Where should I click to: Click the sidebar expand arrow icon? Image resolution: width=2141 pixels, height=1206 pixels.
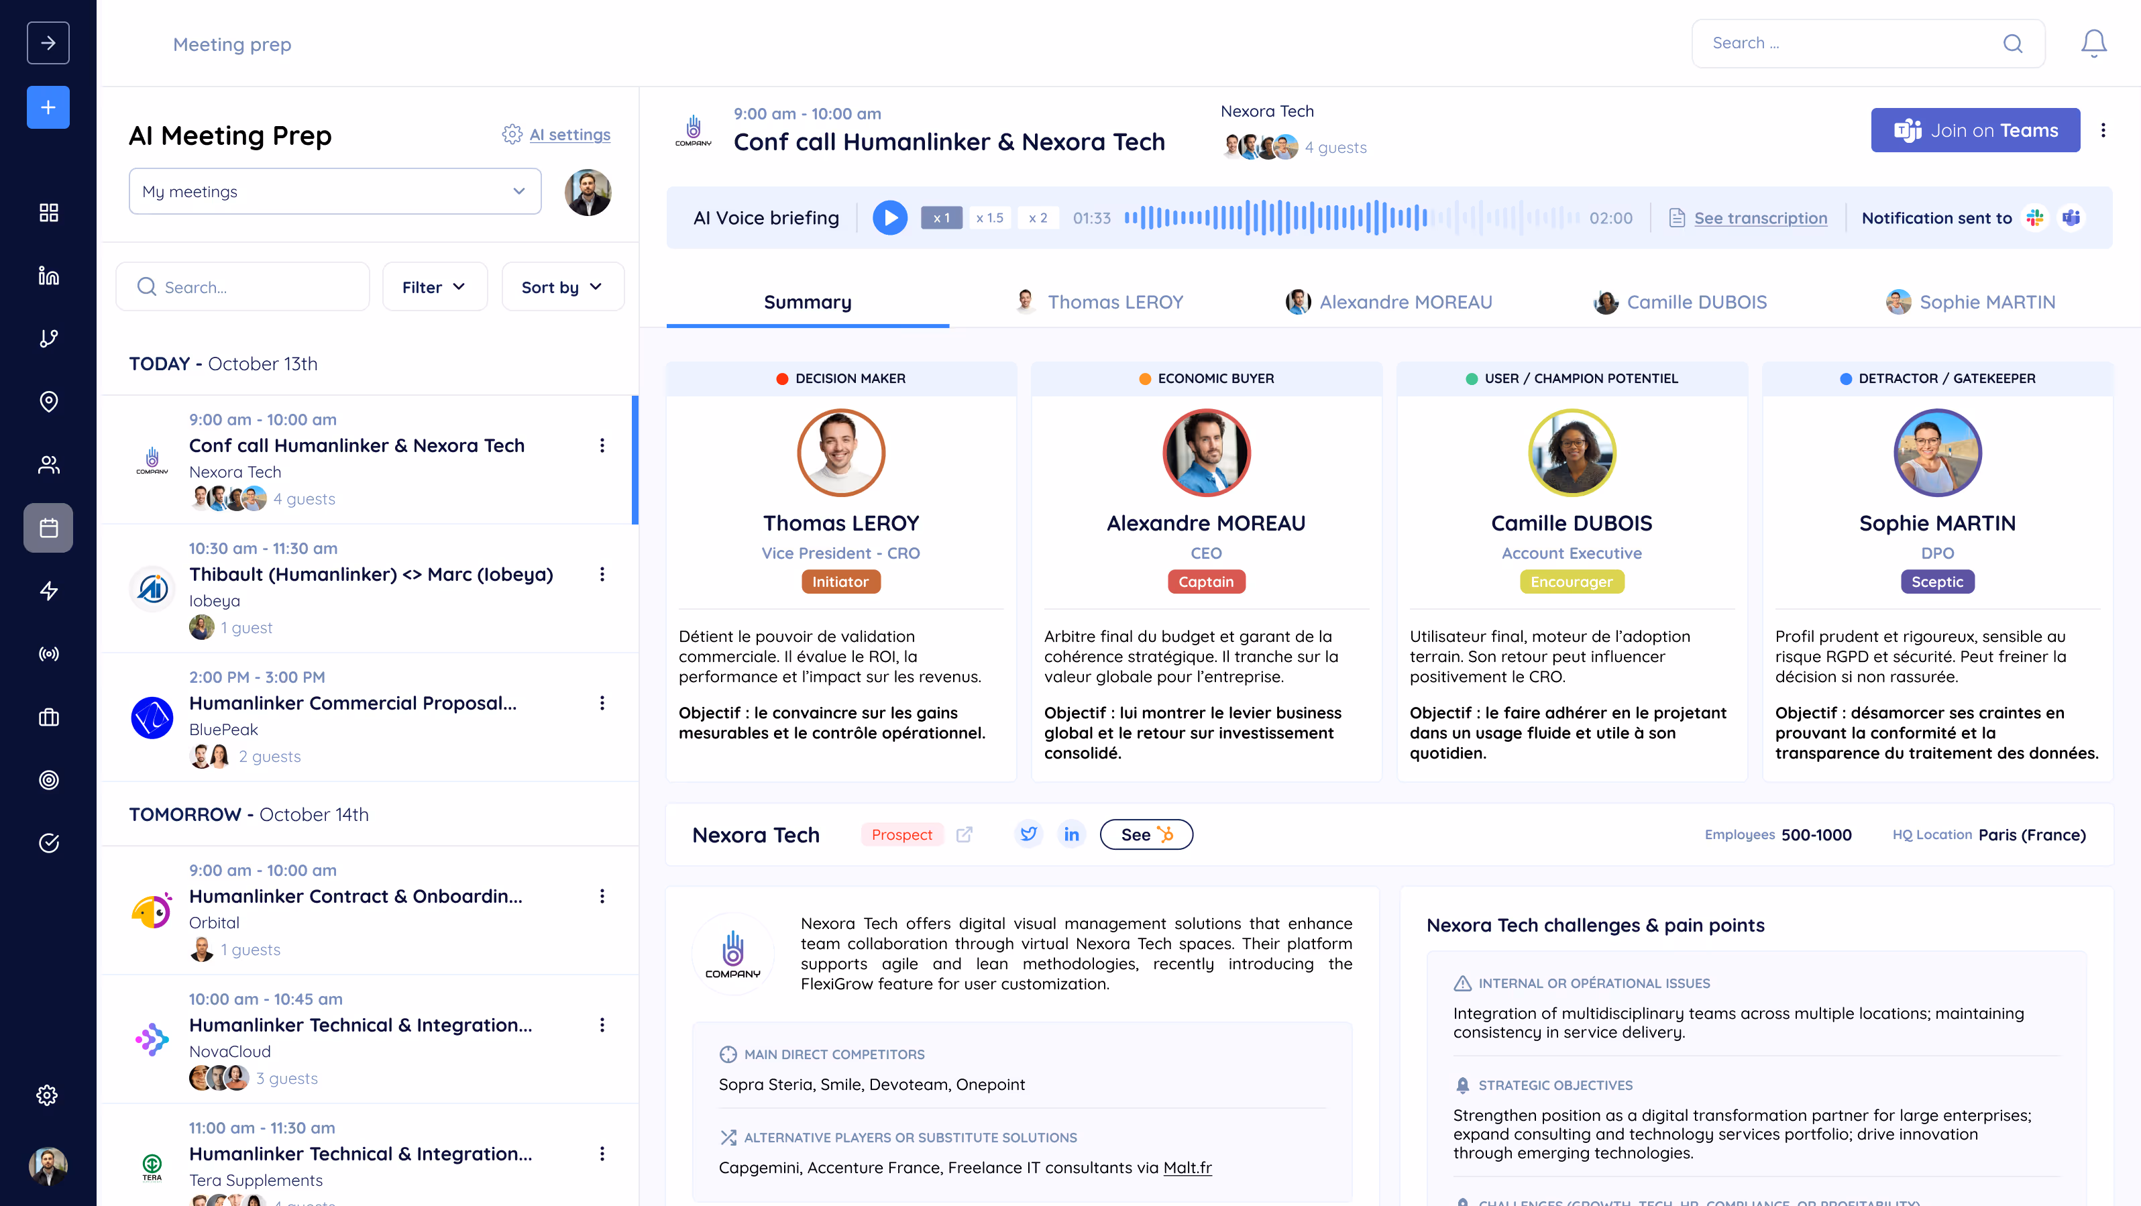48,43
